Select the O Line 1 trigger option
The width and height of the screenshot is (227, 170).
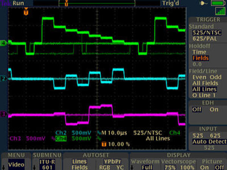(204, 96)
